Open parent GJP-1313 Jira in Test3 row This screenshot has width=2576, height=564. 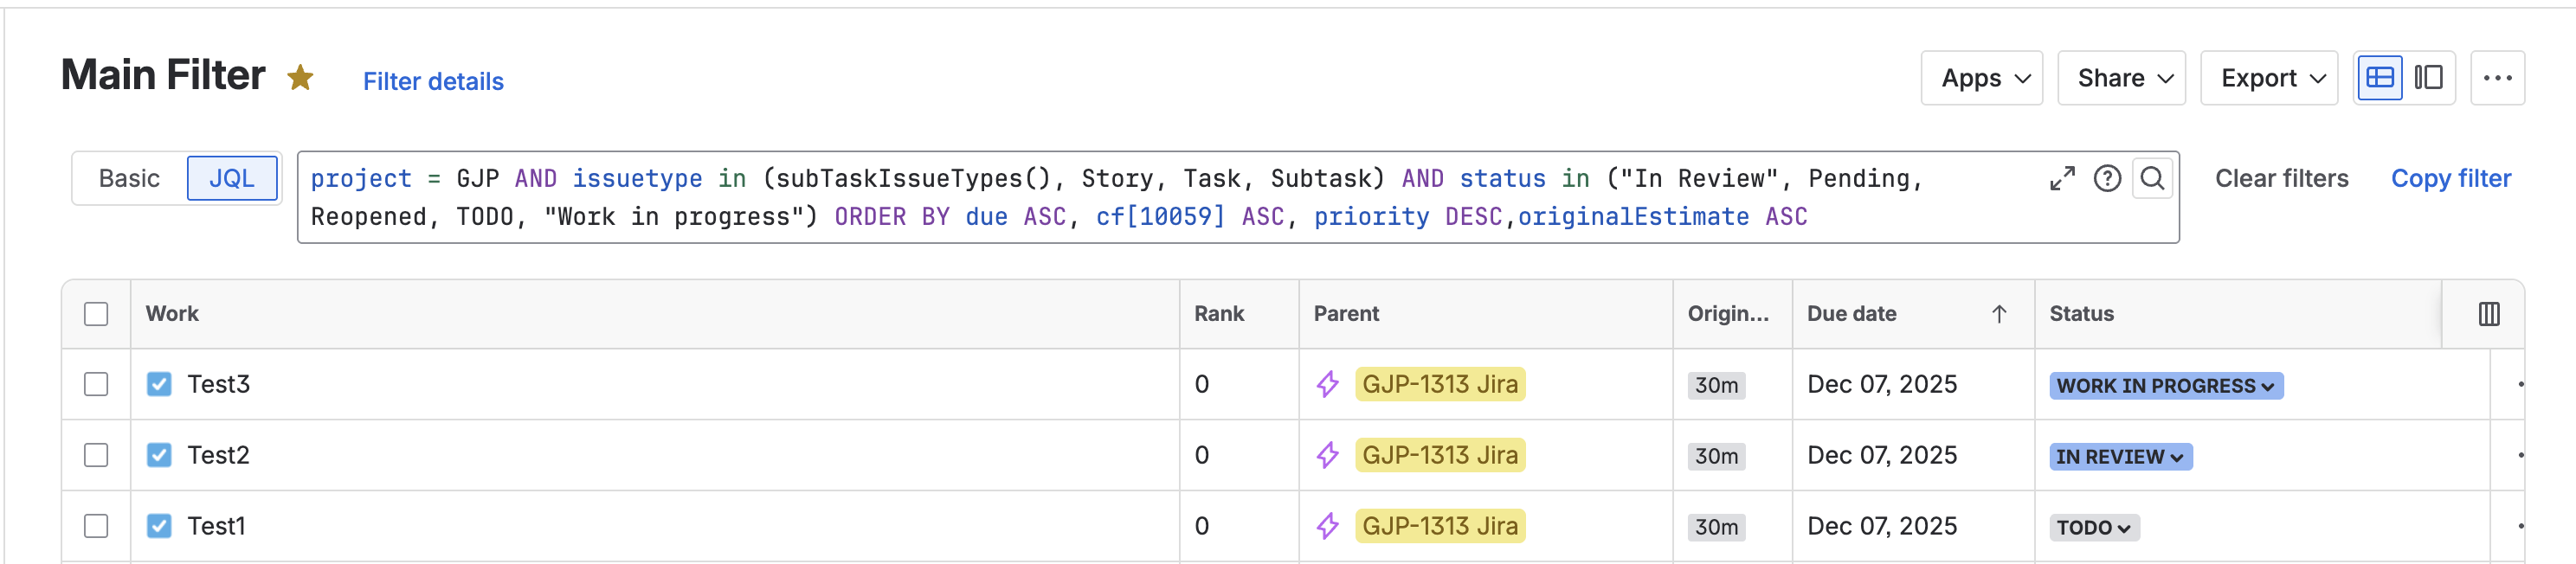(x=1440, y=384)
